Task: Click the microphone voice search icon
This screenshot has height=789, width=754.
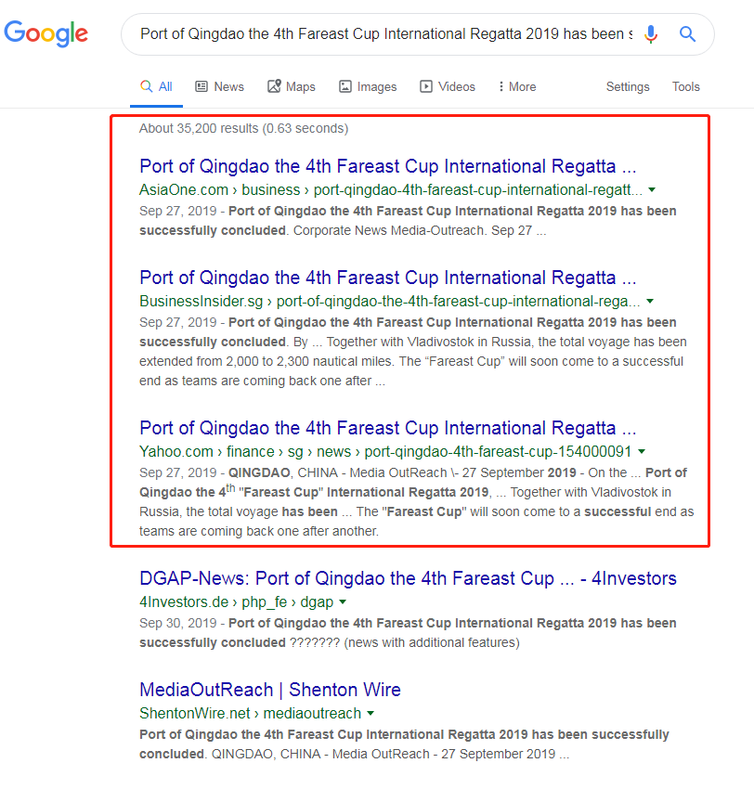Action: click(x=651, y=34)
